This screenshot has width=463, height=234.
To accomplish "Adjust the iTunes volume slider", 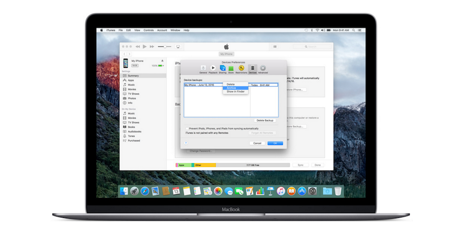I will coord(164,47).
